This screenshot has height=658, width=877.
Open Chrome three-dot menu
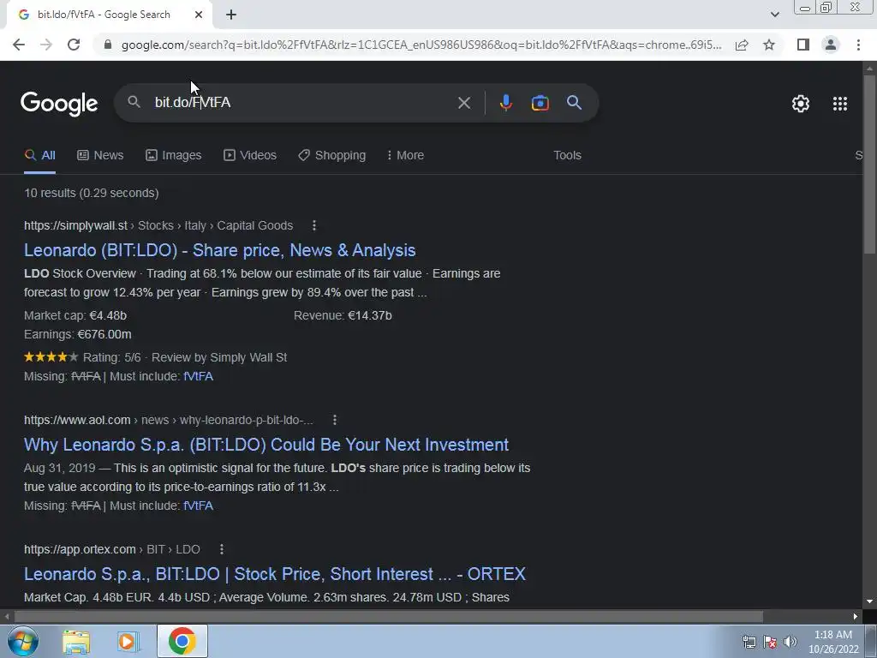(858, 45)
